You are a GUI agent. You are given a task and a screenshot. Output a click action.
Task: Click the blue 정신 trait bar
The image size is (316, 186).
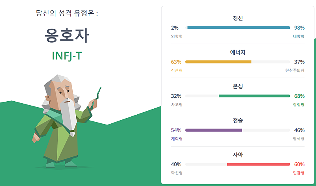coord(239,28)
